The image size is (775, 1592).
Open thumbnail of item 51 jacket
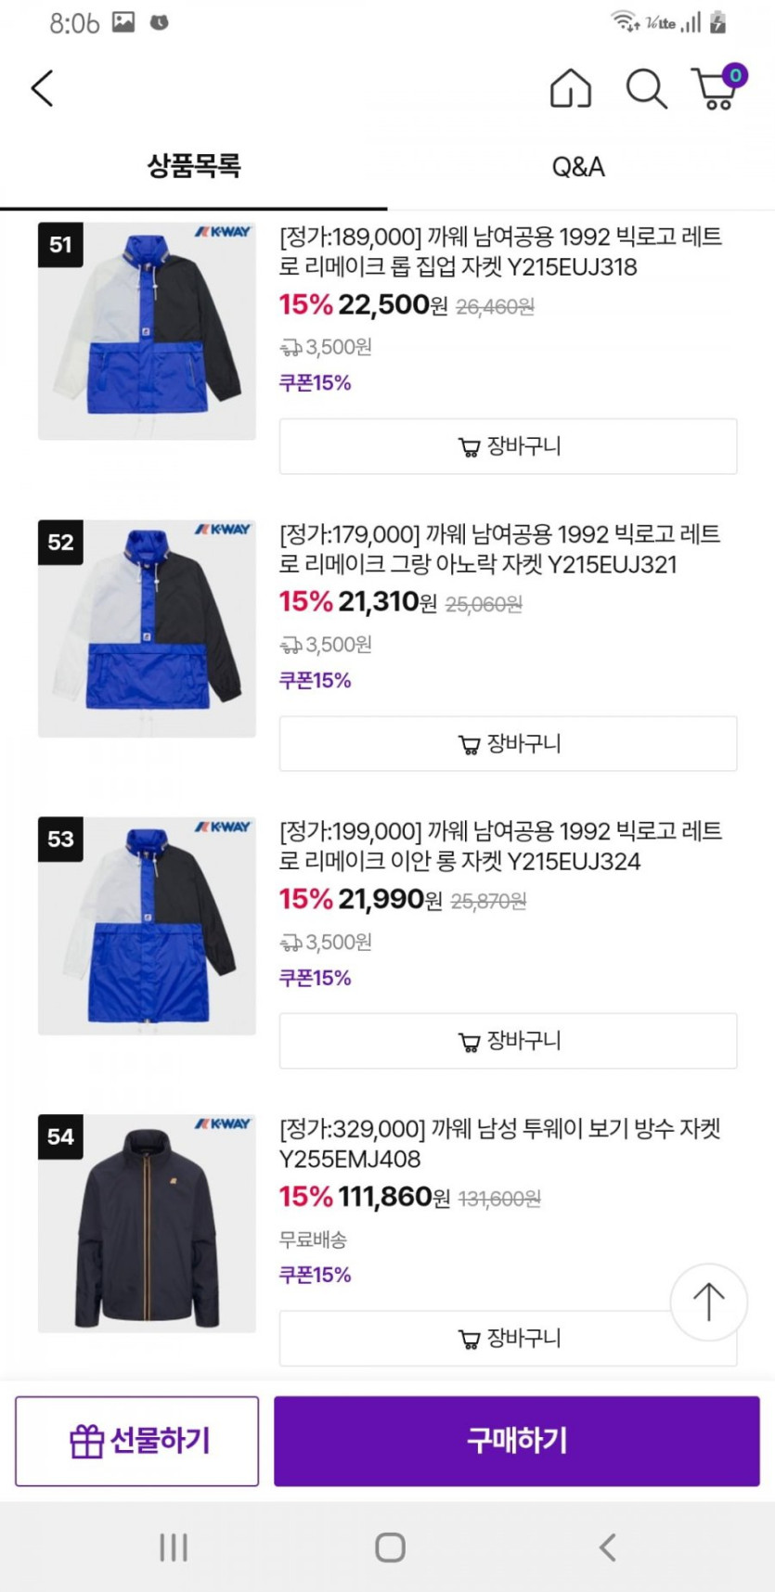(147, 331)
